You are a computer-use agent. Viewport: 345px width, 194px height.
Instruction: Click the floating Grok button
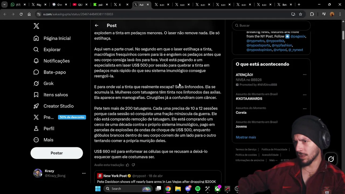[331, 159]
